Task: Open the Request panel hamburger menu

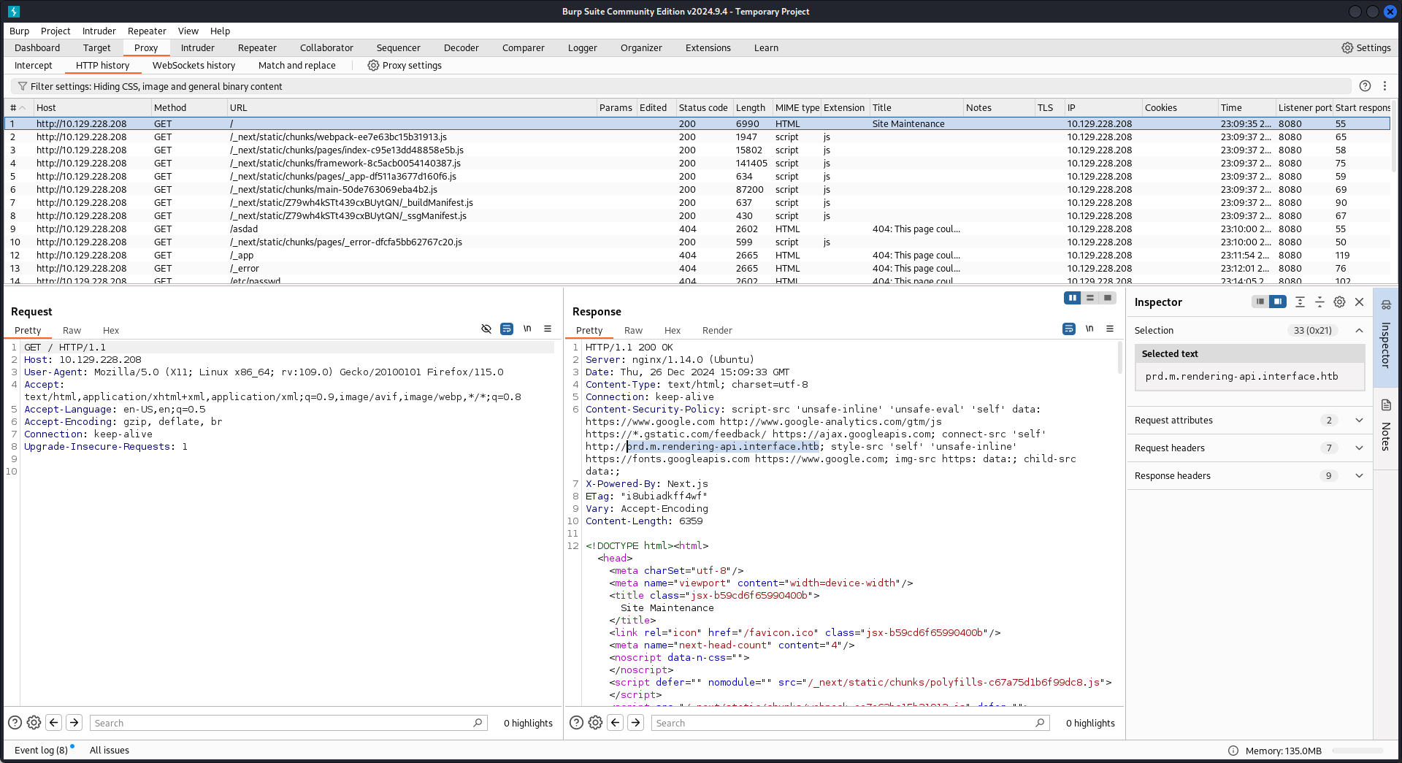Action: 548,329
